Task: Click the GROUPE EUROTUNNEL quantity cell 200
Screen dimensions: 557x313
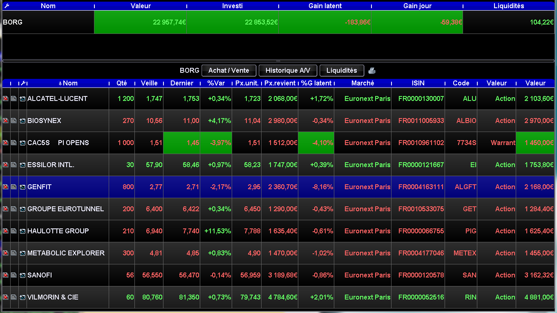Action: coord(122,209)
